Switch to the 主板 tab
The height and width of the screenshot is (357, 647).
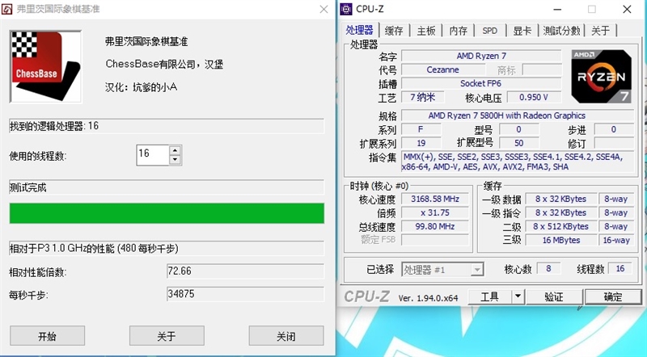[426, 31]
